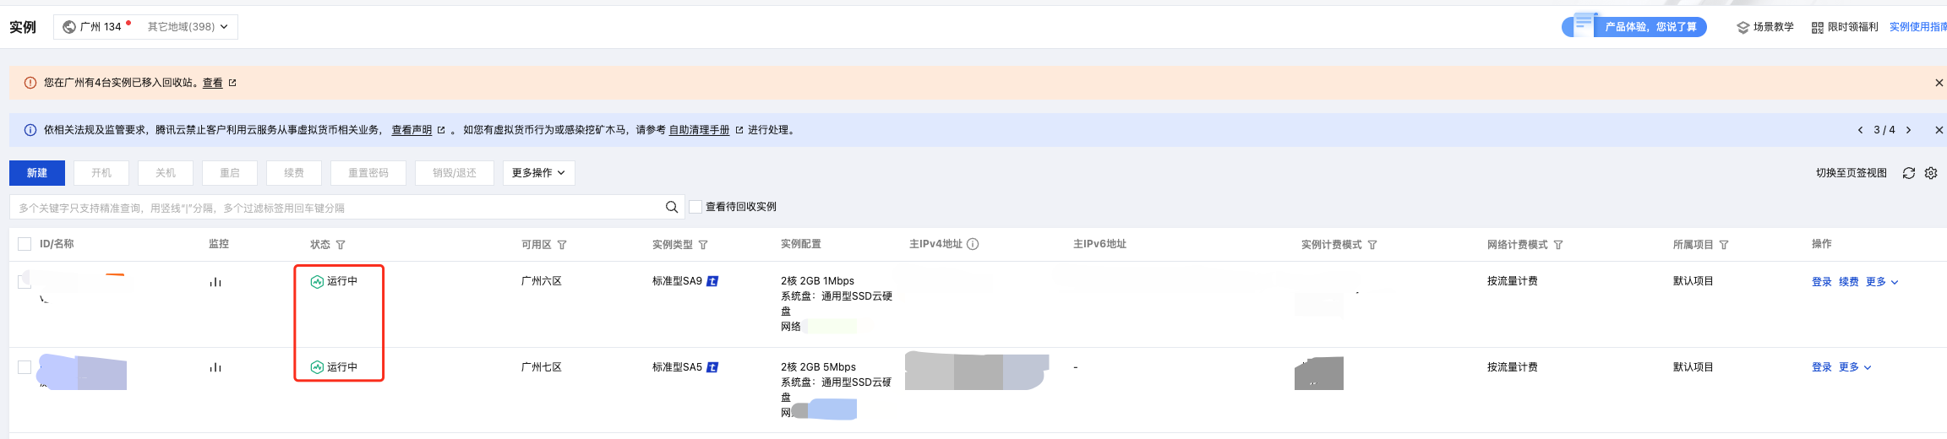Screen dimensions: 1947x439
Task: Switch to the 广州 134 region tab
Action: click(x=93, y=27)
